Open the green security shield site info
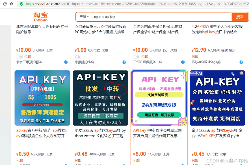Viewport: 249px width, 165px height. coord(21,4)
